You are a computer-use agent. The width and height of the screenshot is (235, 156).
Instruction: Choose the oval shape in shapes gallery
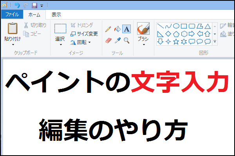tap(176, 26)
